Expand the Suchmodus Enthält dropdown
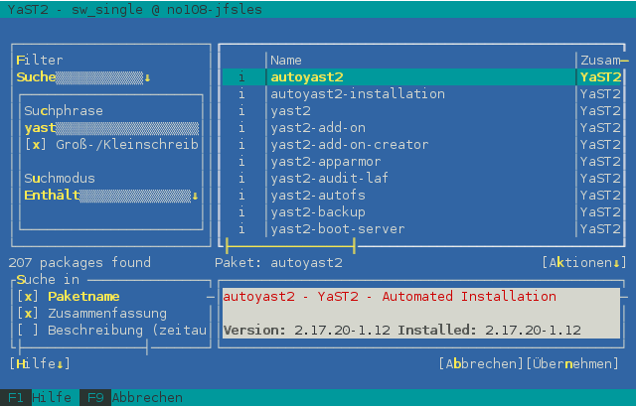Image resolution: width=636 pixels, height=407 pixels. pos(111,196)
